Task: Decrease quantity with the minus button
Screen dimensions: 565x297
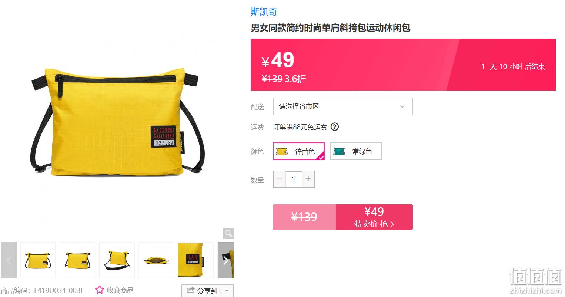Action: pos(280,179)
